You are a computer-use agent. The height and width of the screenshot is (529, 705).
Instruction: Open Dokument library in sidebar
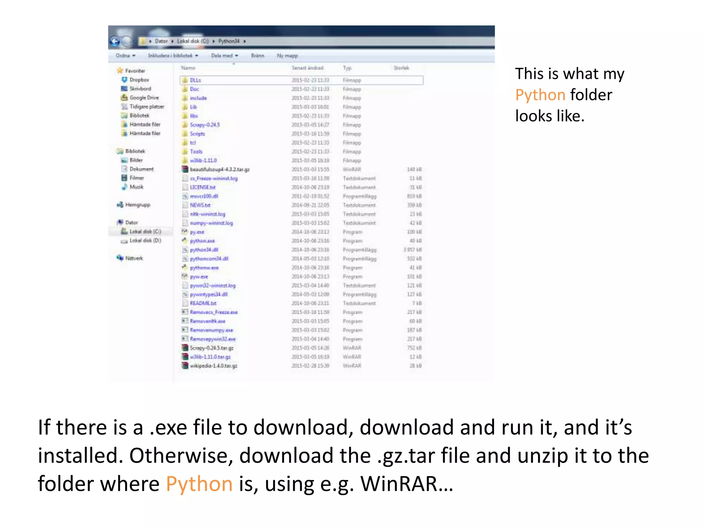(x=137, y=169)
